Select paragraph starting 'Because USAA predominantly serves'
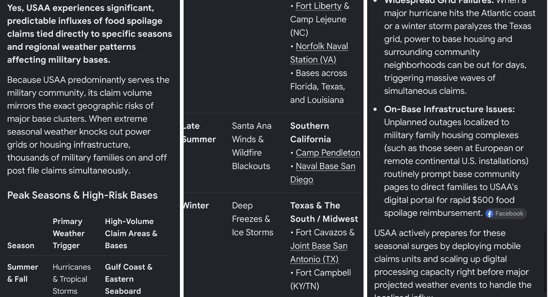Image resolution: width=548 pixels, height=297 pixels. (88, 125)
